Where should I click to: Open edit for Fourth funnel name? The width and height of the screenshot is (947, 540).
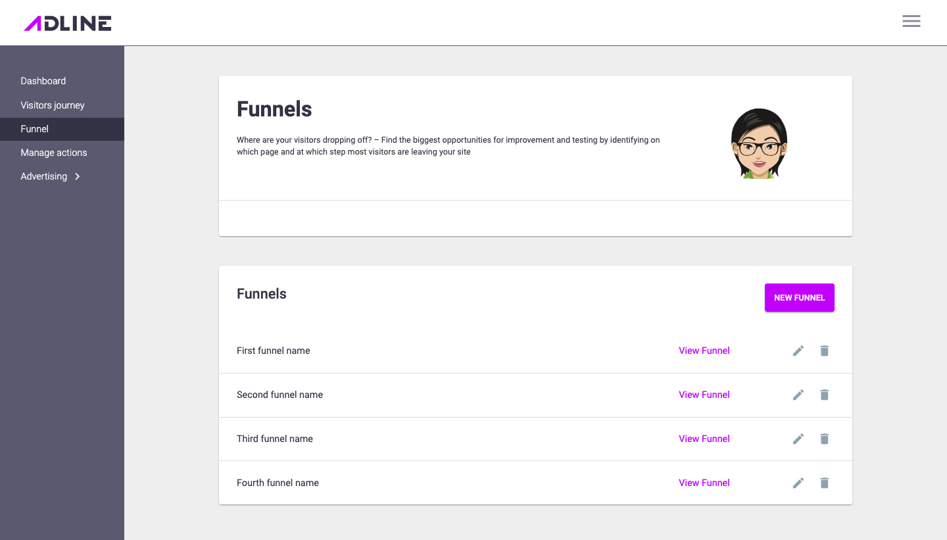click(x=798, y=483)
